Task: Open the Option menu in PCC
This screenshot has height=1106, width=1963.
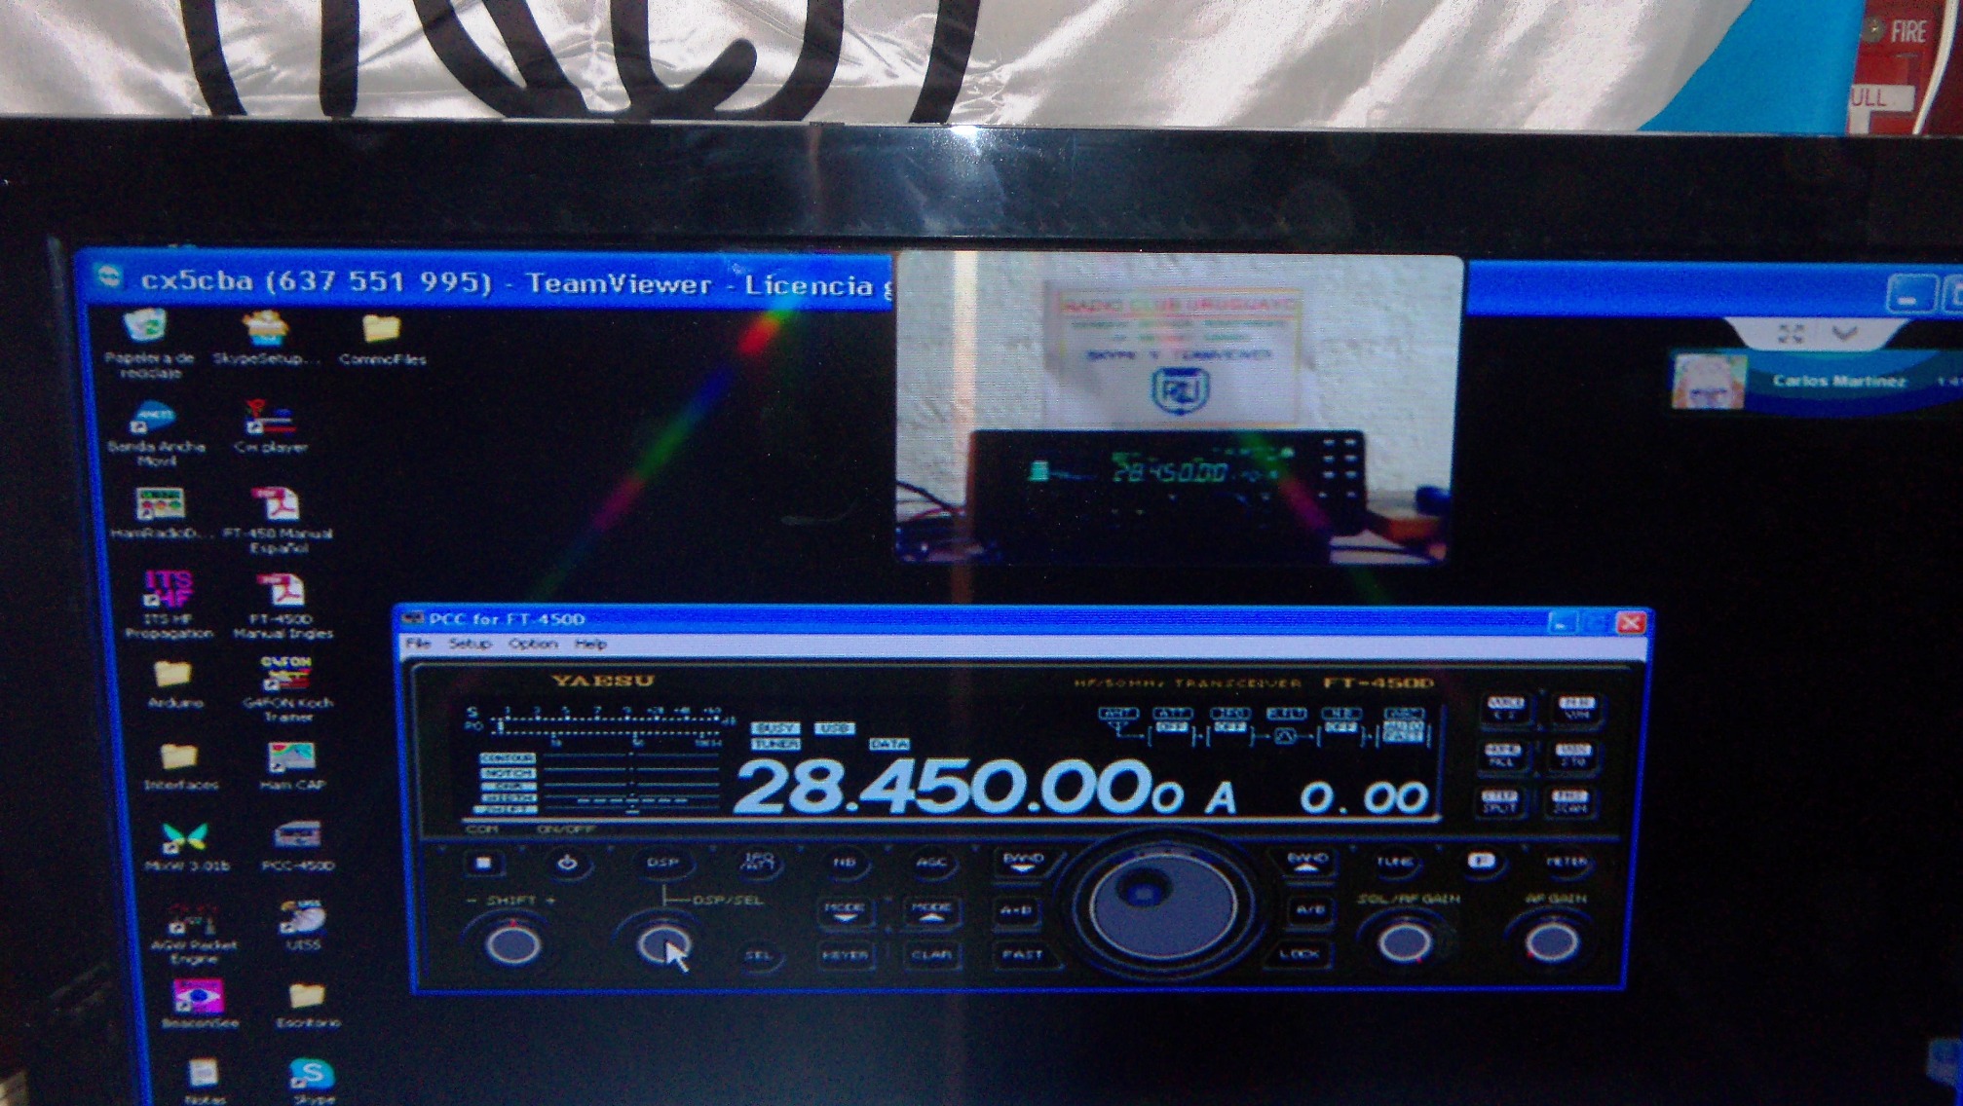Action: [532, 644]
